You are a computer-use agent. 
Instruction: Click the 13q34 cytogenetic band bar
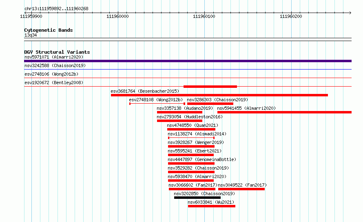[x=188, y=39]
